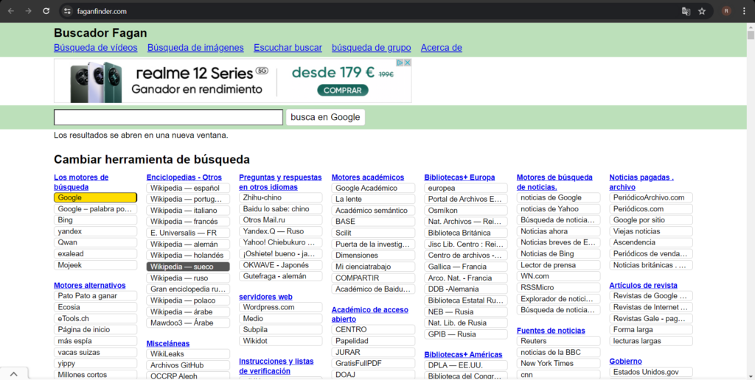Open Escuchar buscar tab
Viewport: 755px width, 380px height.
tap(288, 48)
